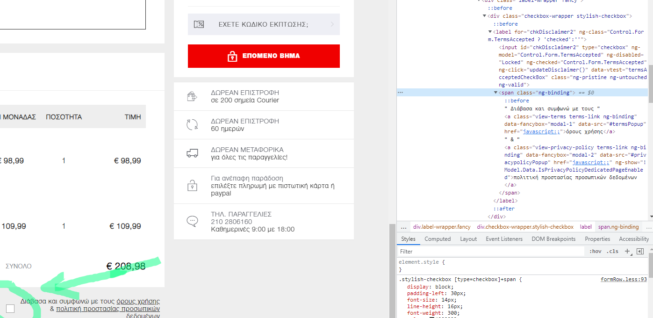Click the display: block declaration
Viewport: 653px width, 318px height.
click(430, 287)
